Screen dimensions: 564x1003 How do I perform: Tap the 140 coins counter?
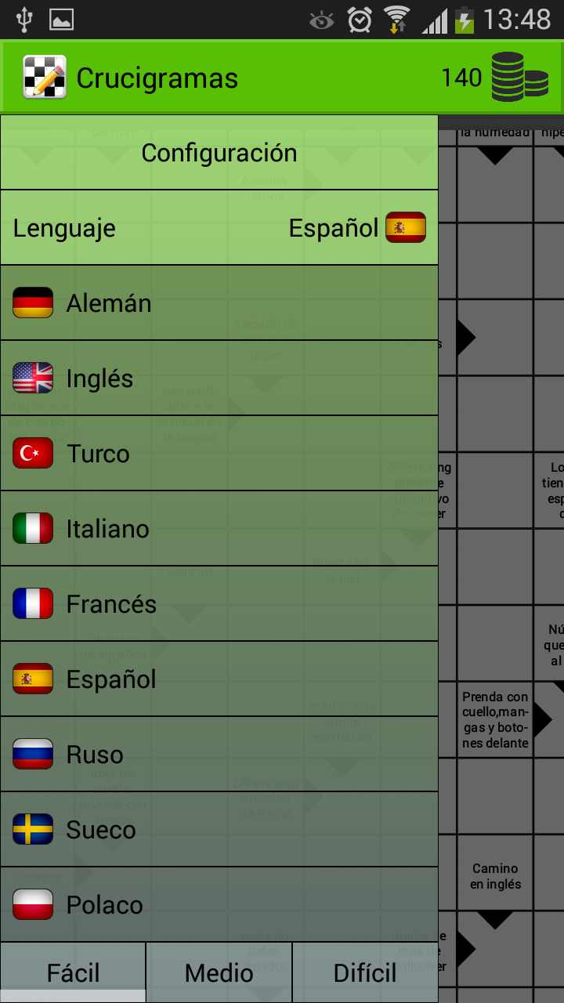pyautogui.click(x=461, y=77)
